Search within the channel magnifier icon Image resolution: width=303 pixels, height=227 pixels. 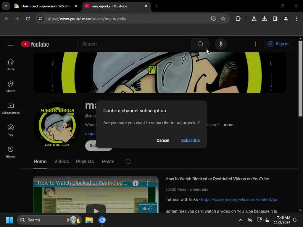click(x=128, y=162)
